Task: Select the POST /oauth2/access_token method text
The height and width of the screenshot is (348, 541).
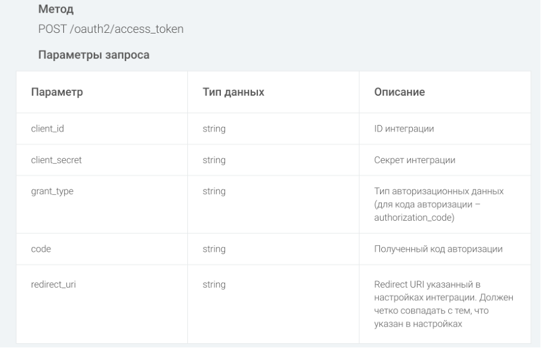Action: coord(111,29)
